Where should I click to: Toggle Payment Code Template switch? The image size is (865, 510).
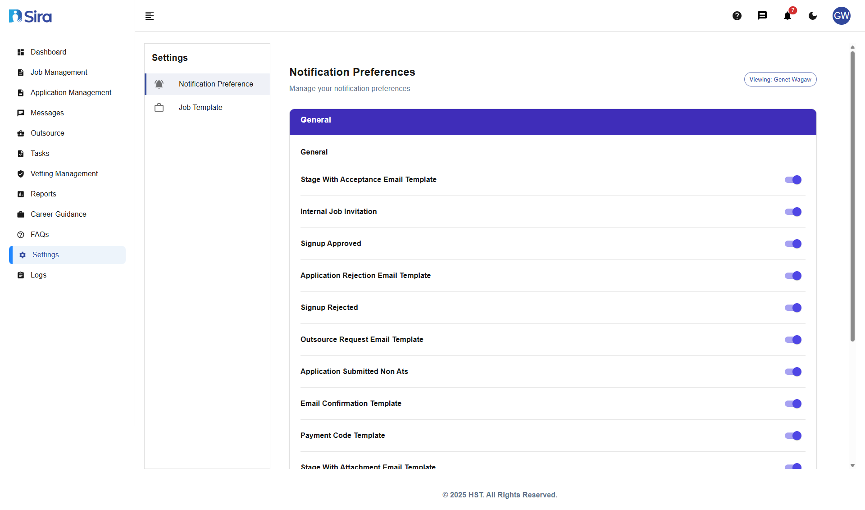[x=793, y=436]
